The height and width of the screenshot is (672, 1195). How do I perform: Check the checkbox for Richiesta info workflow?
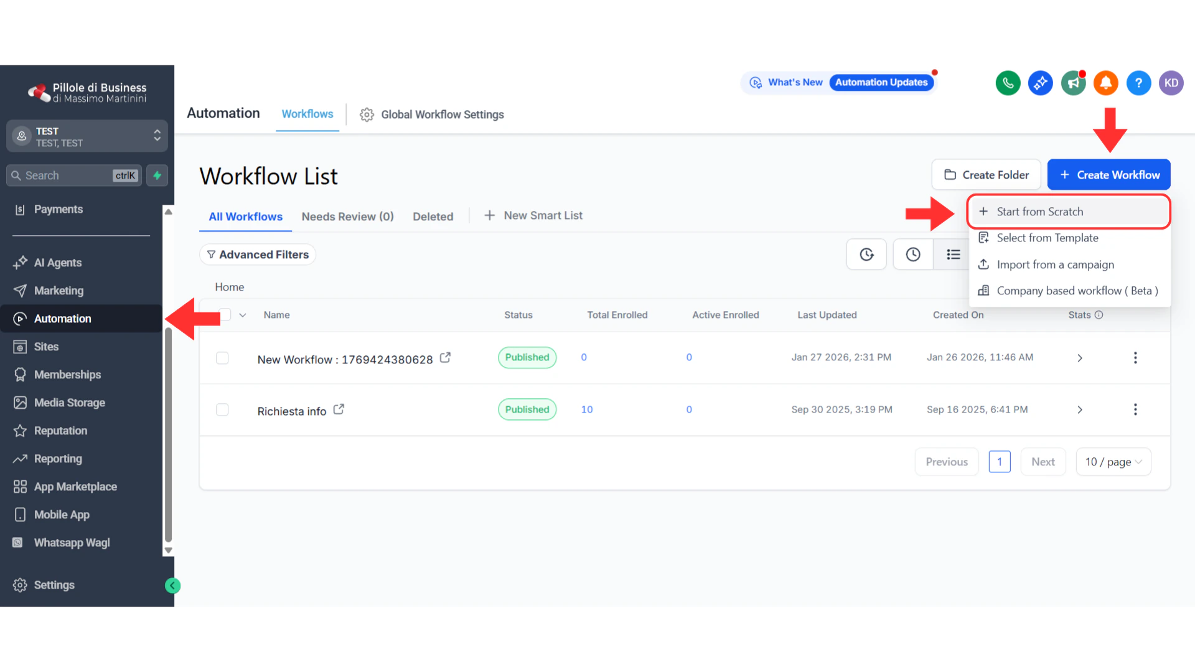(x=222, y=409)
